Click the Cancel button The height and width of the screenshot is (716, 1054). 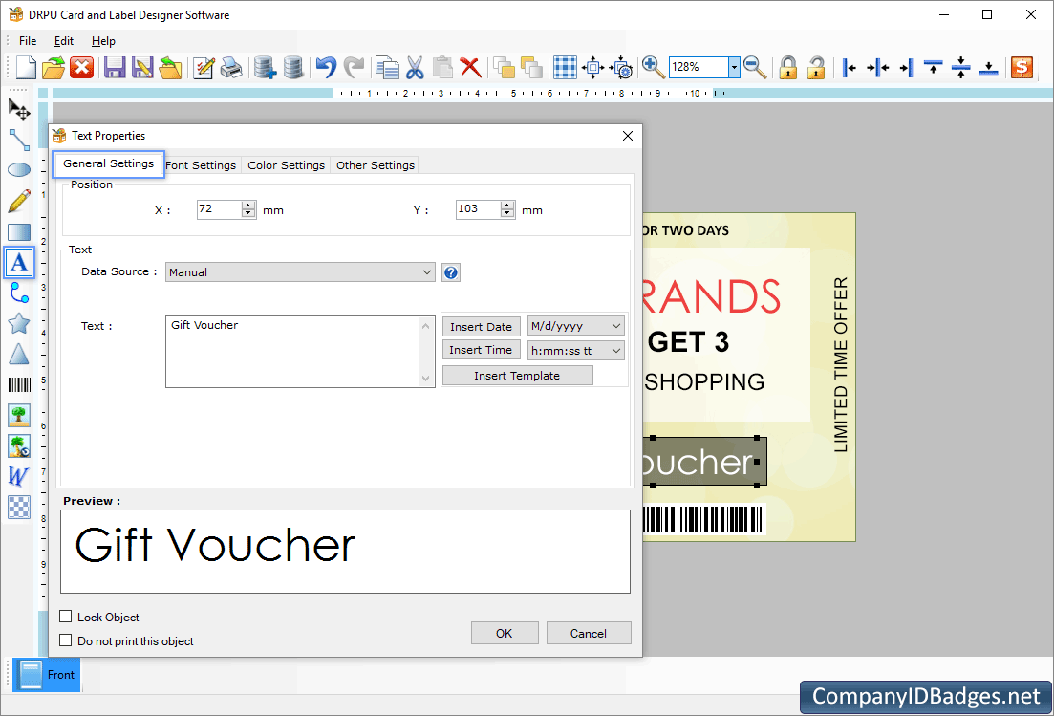[x=589, y=633]
